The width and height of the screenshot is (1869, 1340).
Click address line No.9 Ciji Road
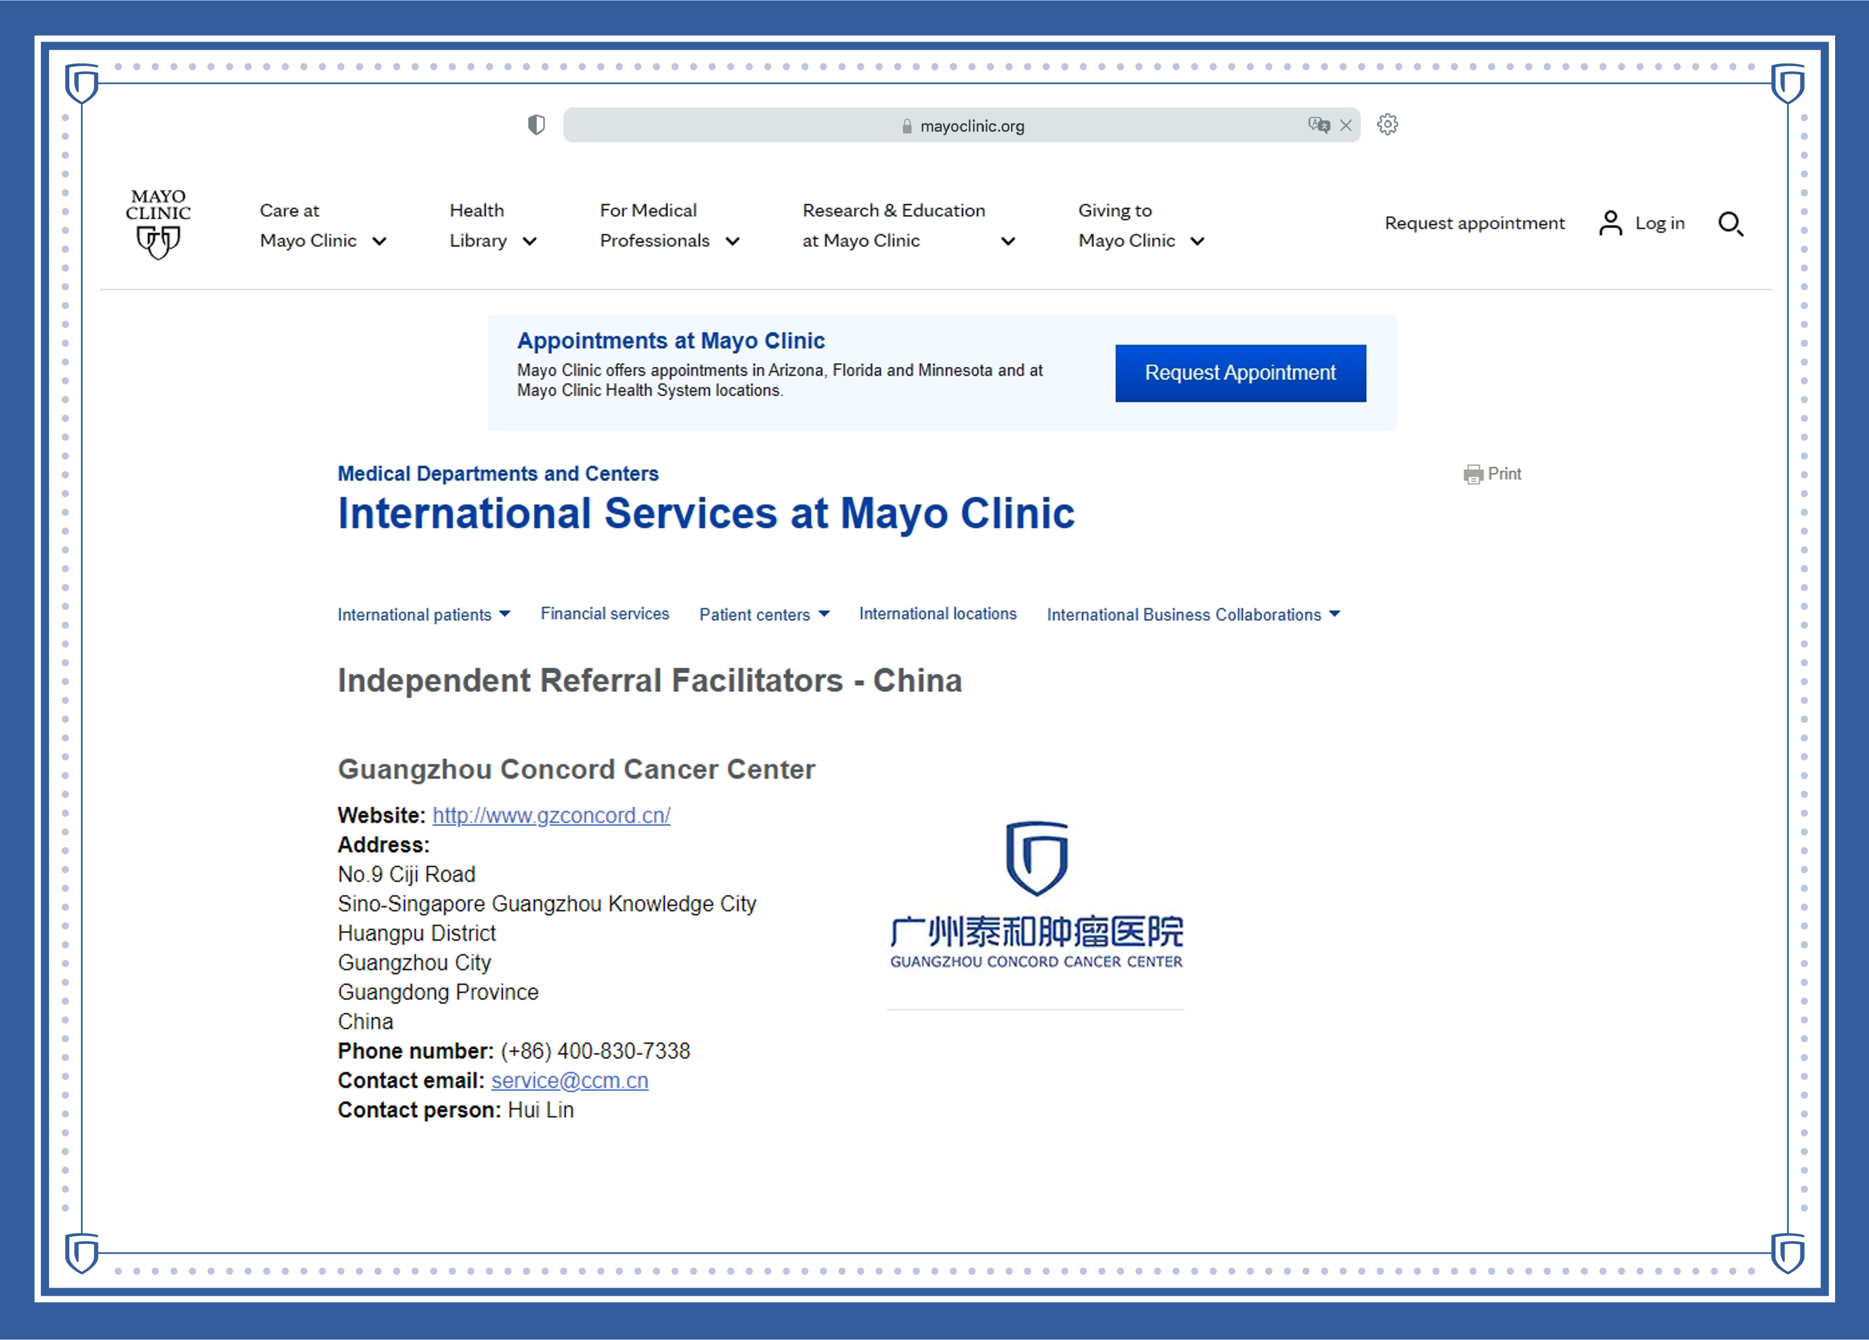[406, 875]
